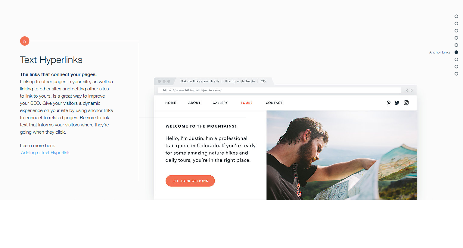Viewport: 463px width, 248px height.
Task: Click the See Tour Options button
Action: coord(190,181)
